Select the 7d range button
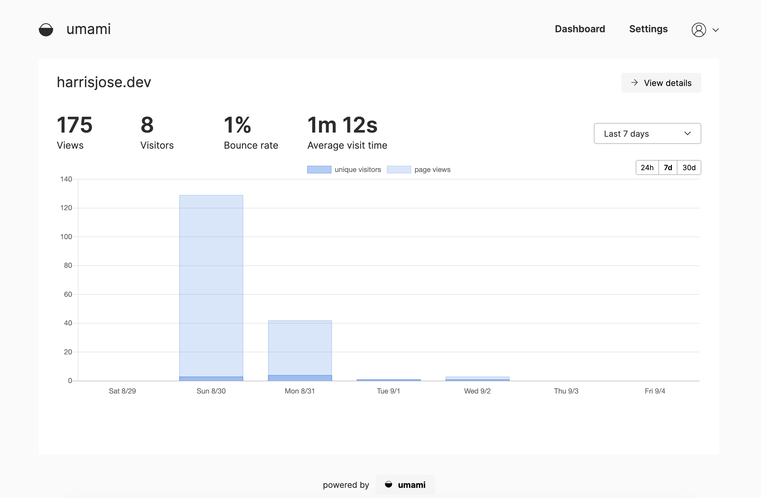 (x=668, y=167)
